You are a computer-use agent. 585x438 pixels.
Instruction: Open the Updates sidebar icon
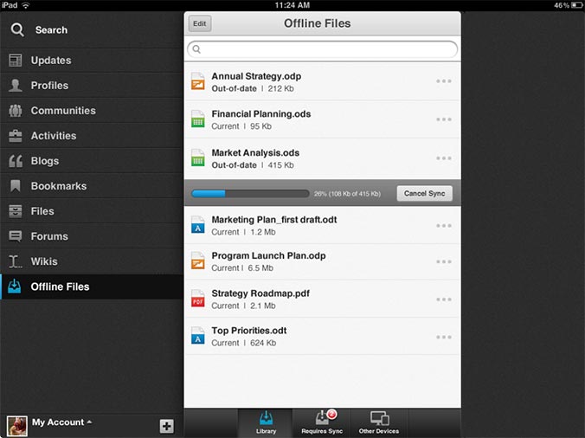(x=16, y=61)
